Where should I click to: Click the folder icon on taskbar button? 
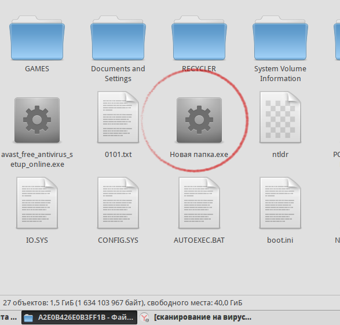(x=28, y=318)
